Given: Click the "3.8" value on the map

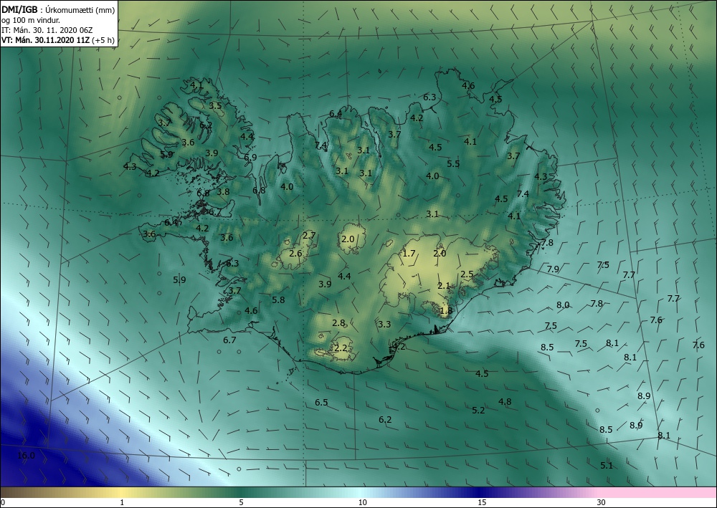Looking at the screenshot, I should pyautogui.click(x=223, y=192).
